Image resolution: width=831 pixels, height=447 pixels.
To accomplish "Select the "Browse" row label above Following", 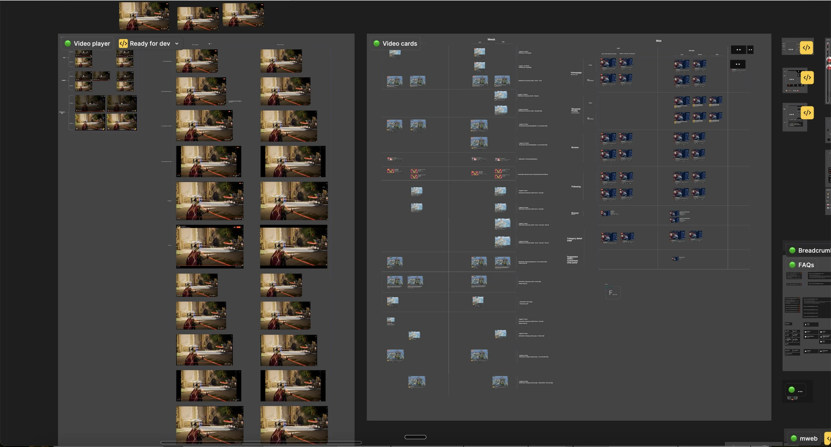I will [x=575, y=148].
